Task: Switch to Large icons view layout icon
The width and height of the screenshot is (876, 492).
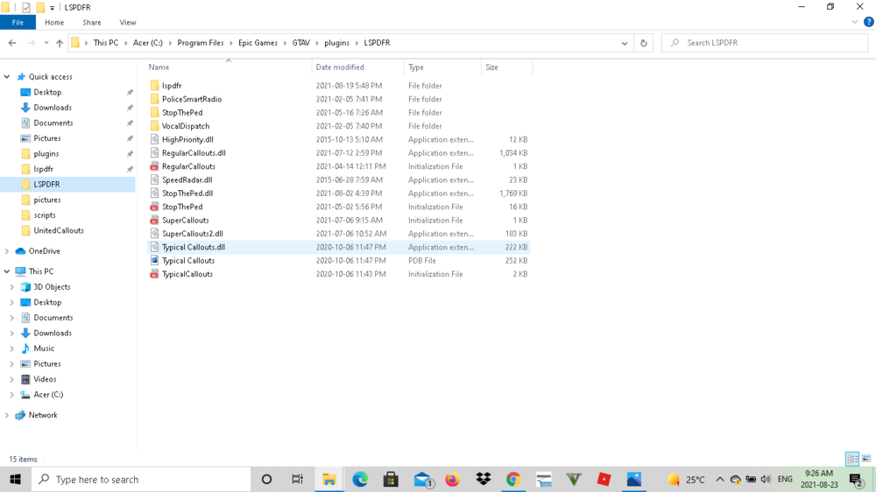Action: click(866, 459)
